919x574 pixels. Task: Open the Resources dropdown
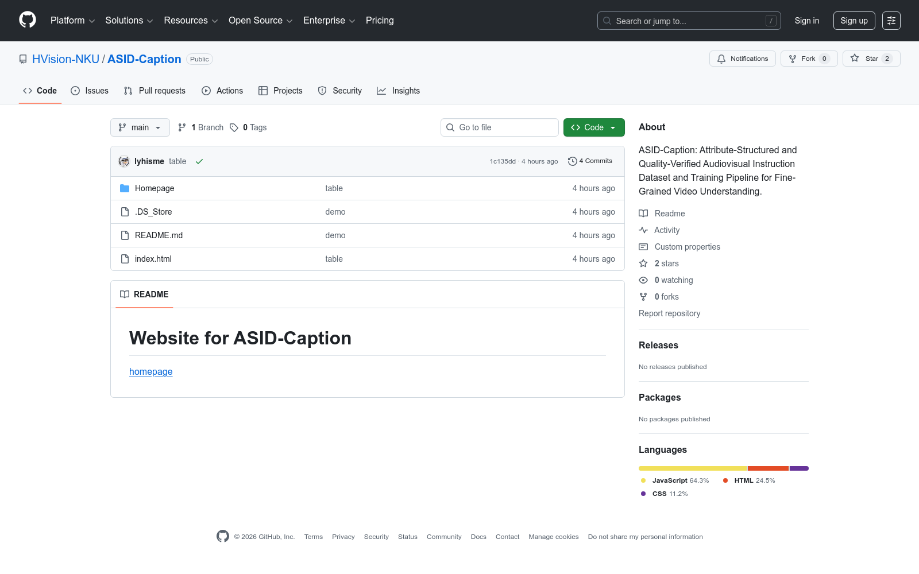pos(191,21)
